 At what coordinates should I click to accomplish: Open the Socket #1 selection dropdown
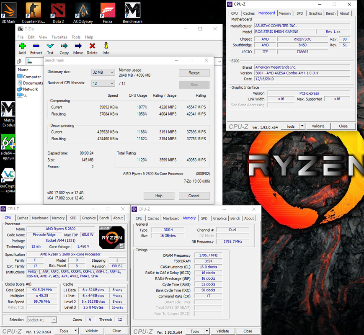click(x=42, y=320)
